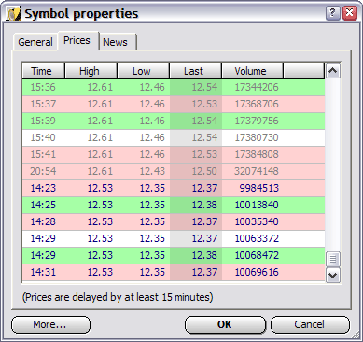Viewport: 363px width, 342px height.
Task: Sort by the Volume column header
Action: 252,71
